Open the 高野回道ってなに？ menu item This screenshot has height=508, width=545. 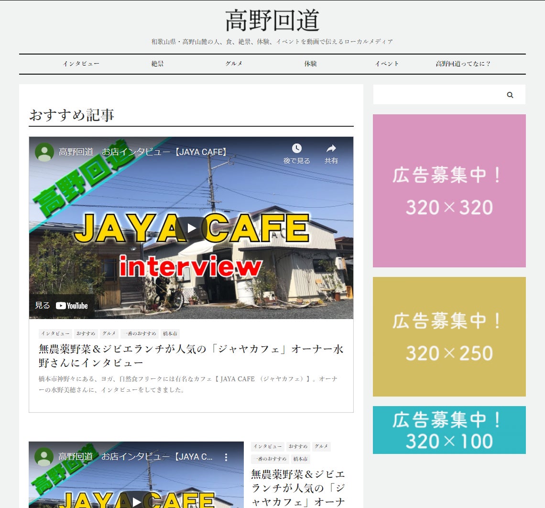point(463,64)
